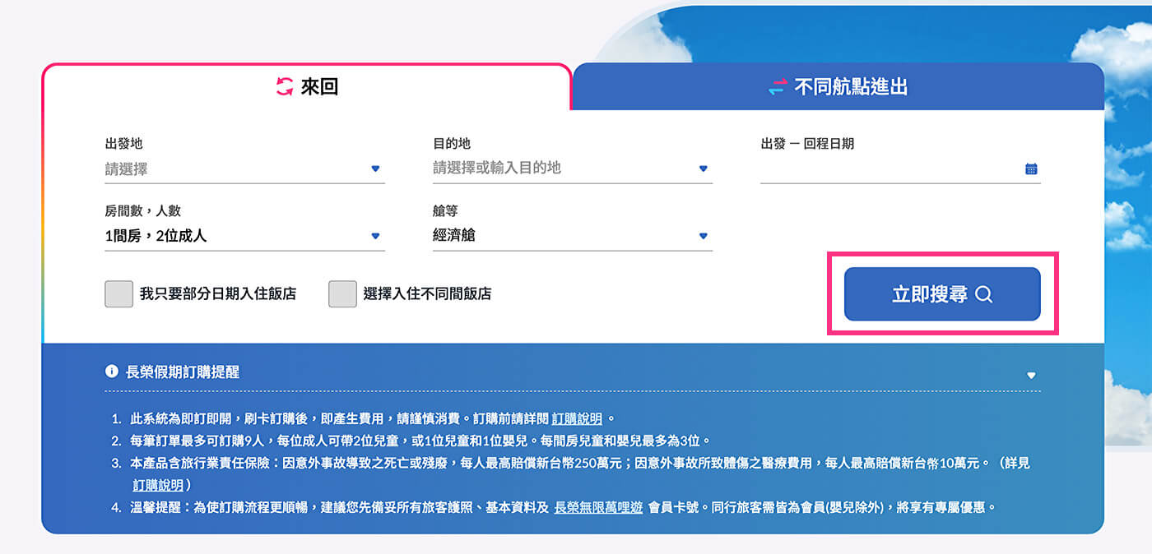Click the magnifier icon on the search button
This screenshot has height=554, width=1152.
pyautogui.click(x=983, y=294)
